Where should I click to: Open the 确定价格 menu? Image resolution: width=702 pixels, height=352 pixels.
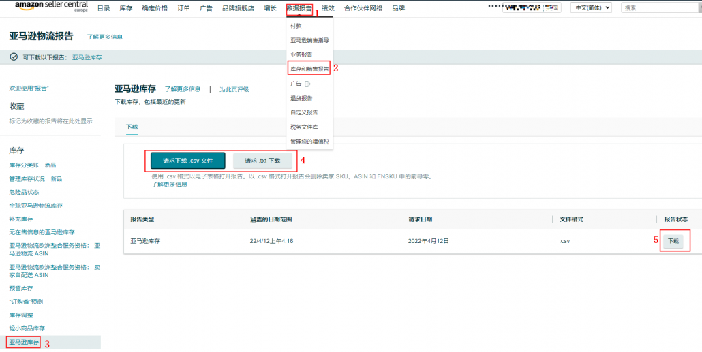tap(155, 8)
